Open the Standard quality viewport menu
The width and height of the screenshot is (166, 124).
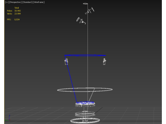pos(27,2)
